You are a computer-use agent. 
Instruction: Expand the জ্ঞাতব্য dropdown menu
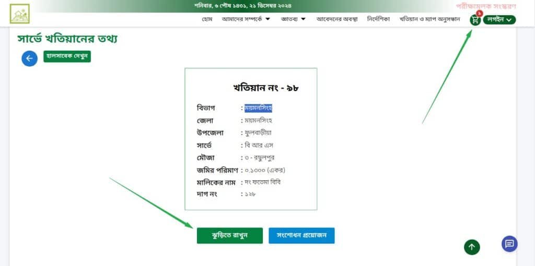(293, 19)
